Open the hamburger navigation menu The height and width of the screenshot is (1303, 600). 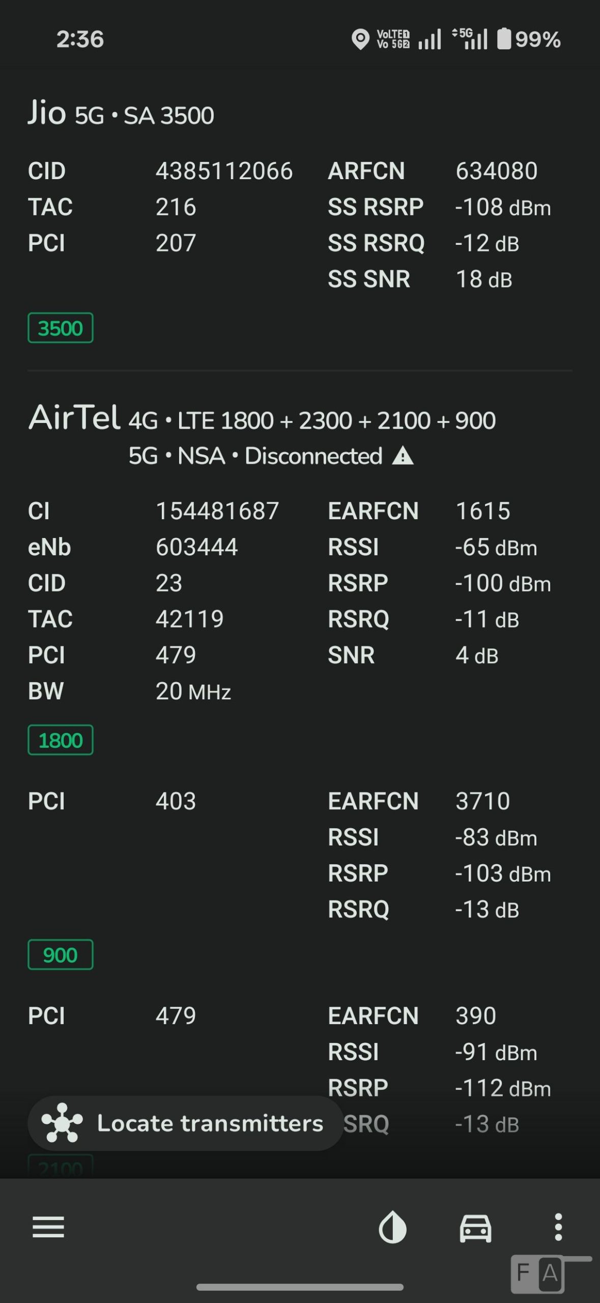(x=48, y=1227)
